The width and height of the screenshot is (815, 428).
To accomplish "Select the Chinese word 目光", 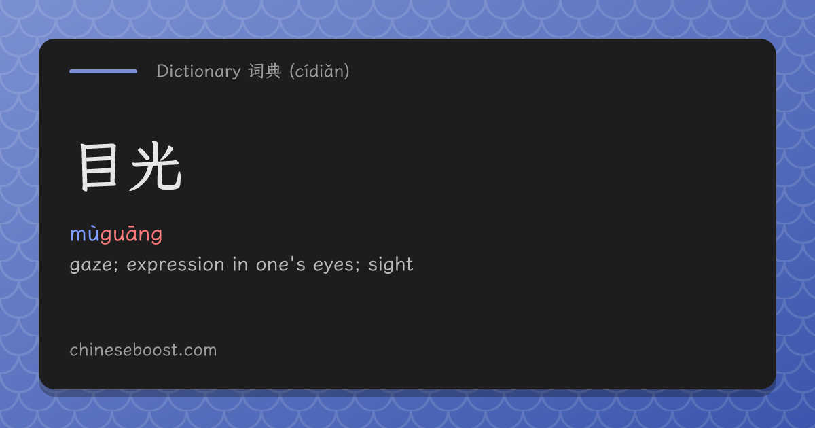I will click(130, 167).
